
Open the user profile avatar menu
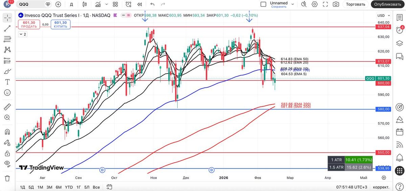[7, 4]
